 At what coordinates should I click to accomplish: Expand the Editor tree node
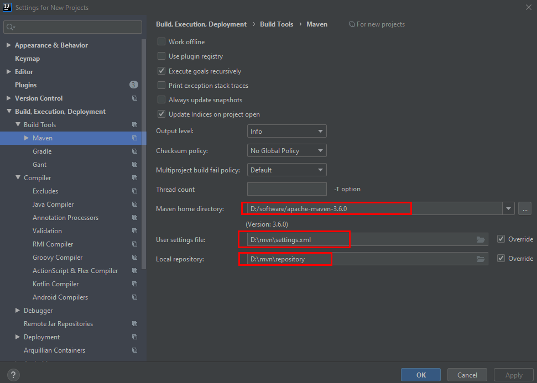coord(8,71)
